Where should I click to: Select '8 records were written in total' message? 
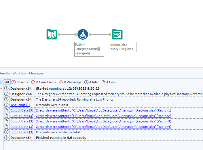pos(58,132)
